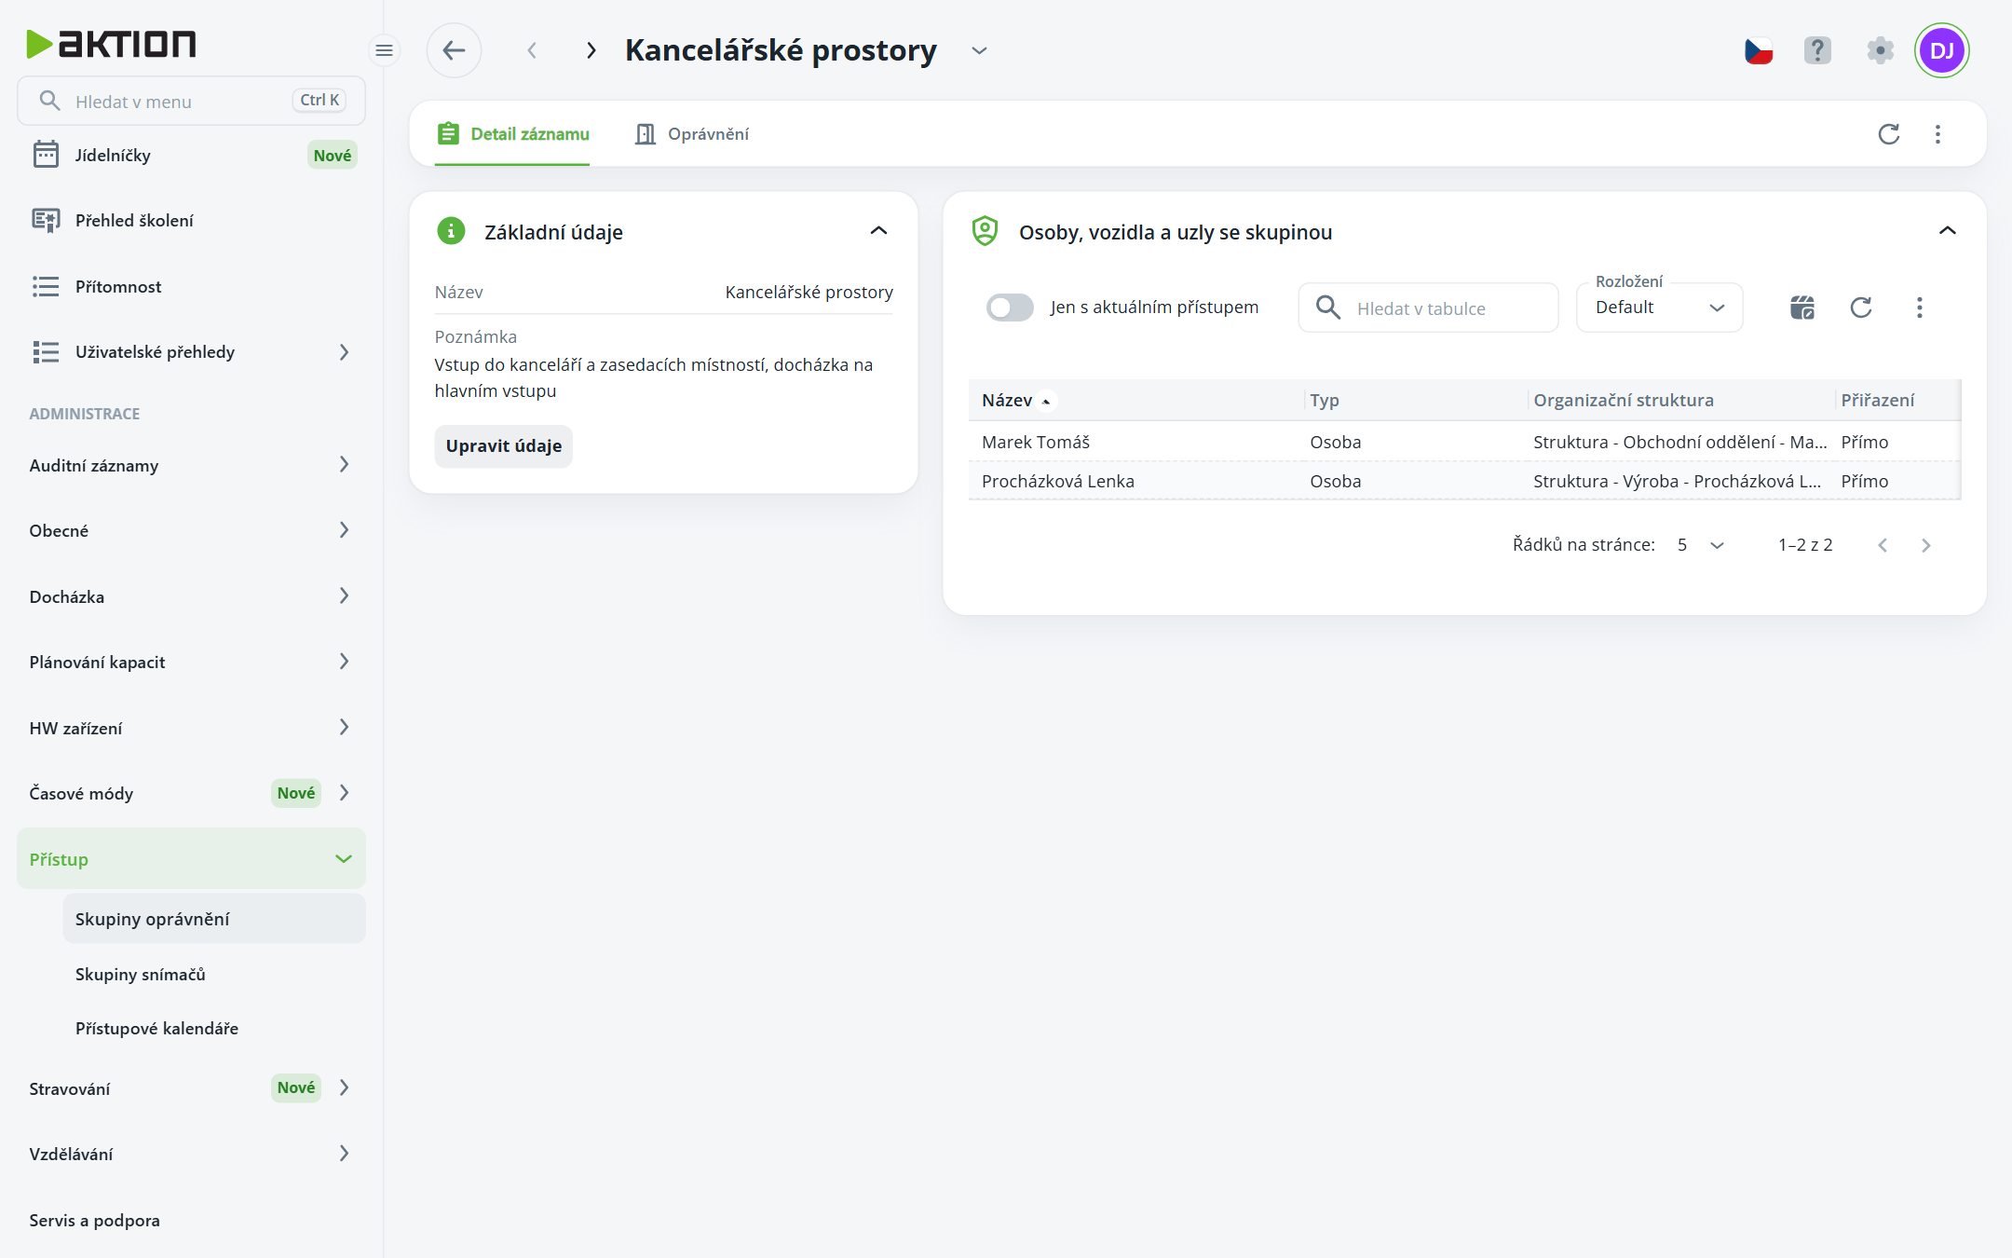Open the help question mark icon
The image size is (2012, 1258).
click(x=1817, y=50)
